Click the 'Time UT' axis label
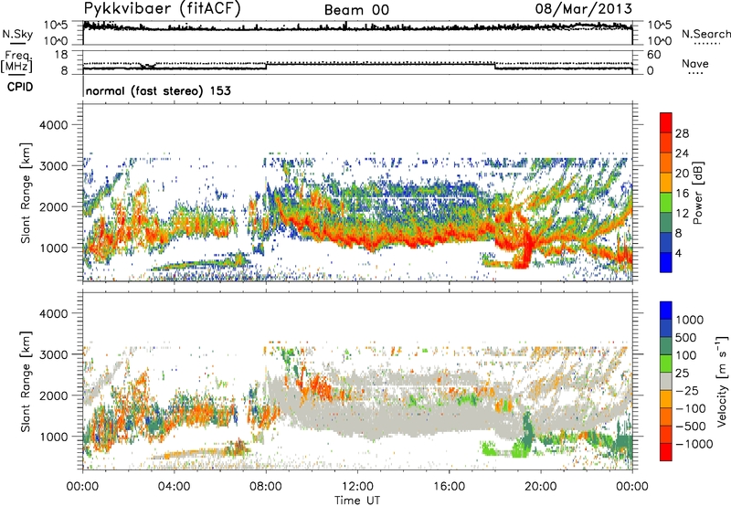Image resolution: width=731 pixels, height=506 pixels. click(x=357, y=501)
